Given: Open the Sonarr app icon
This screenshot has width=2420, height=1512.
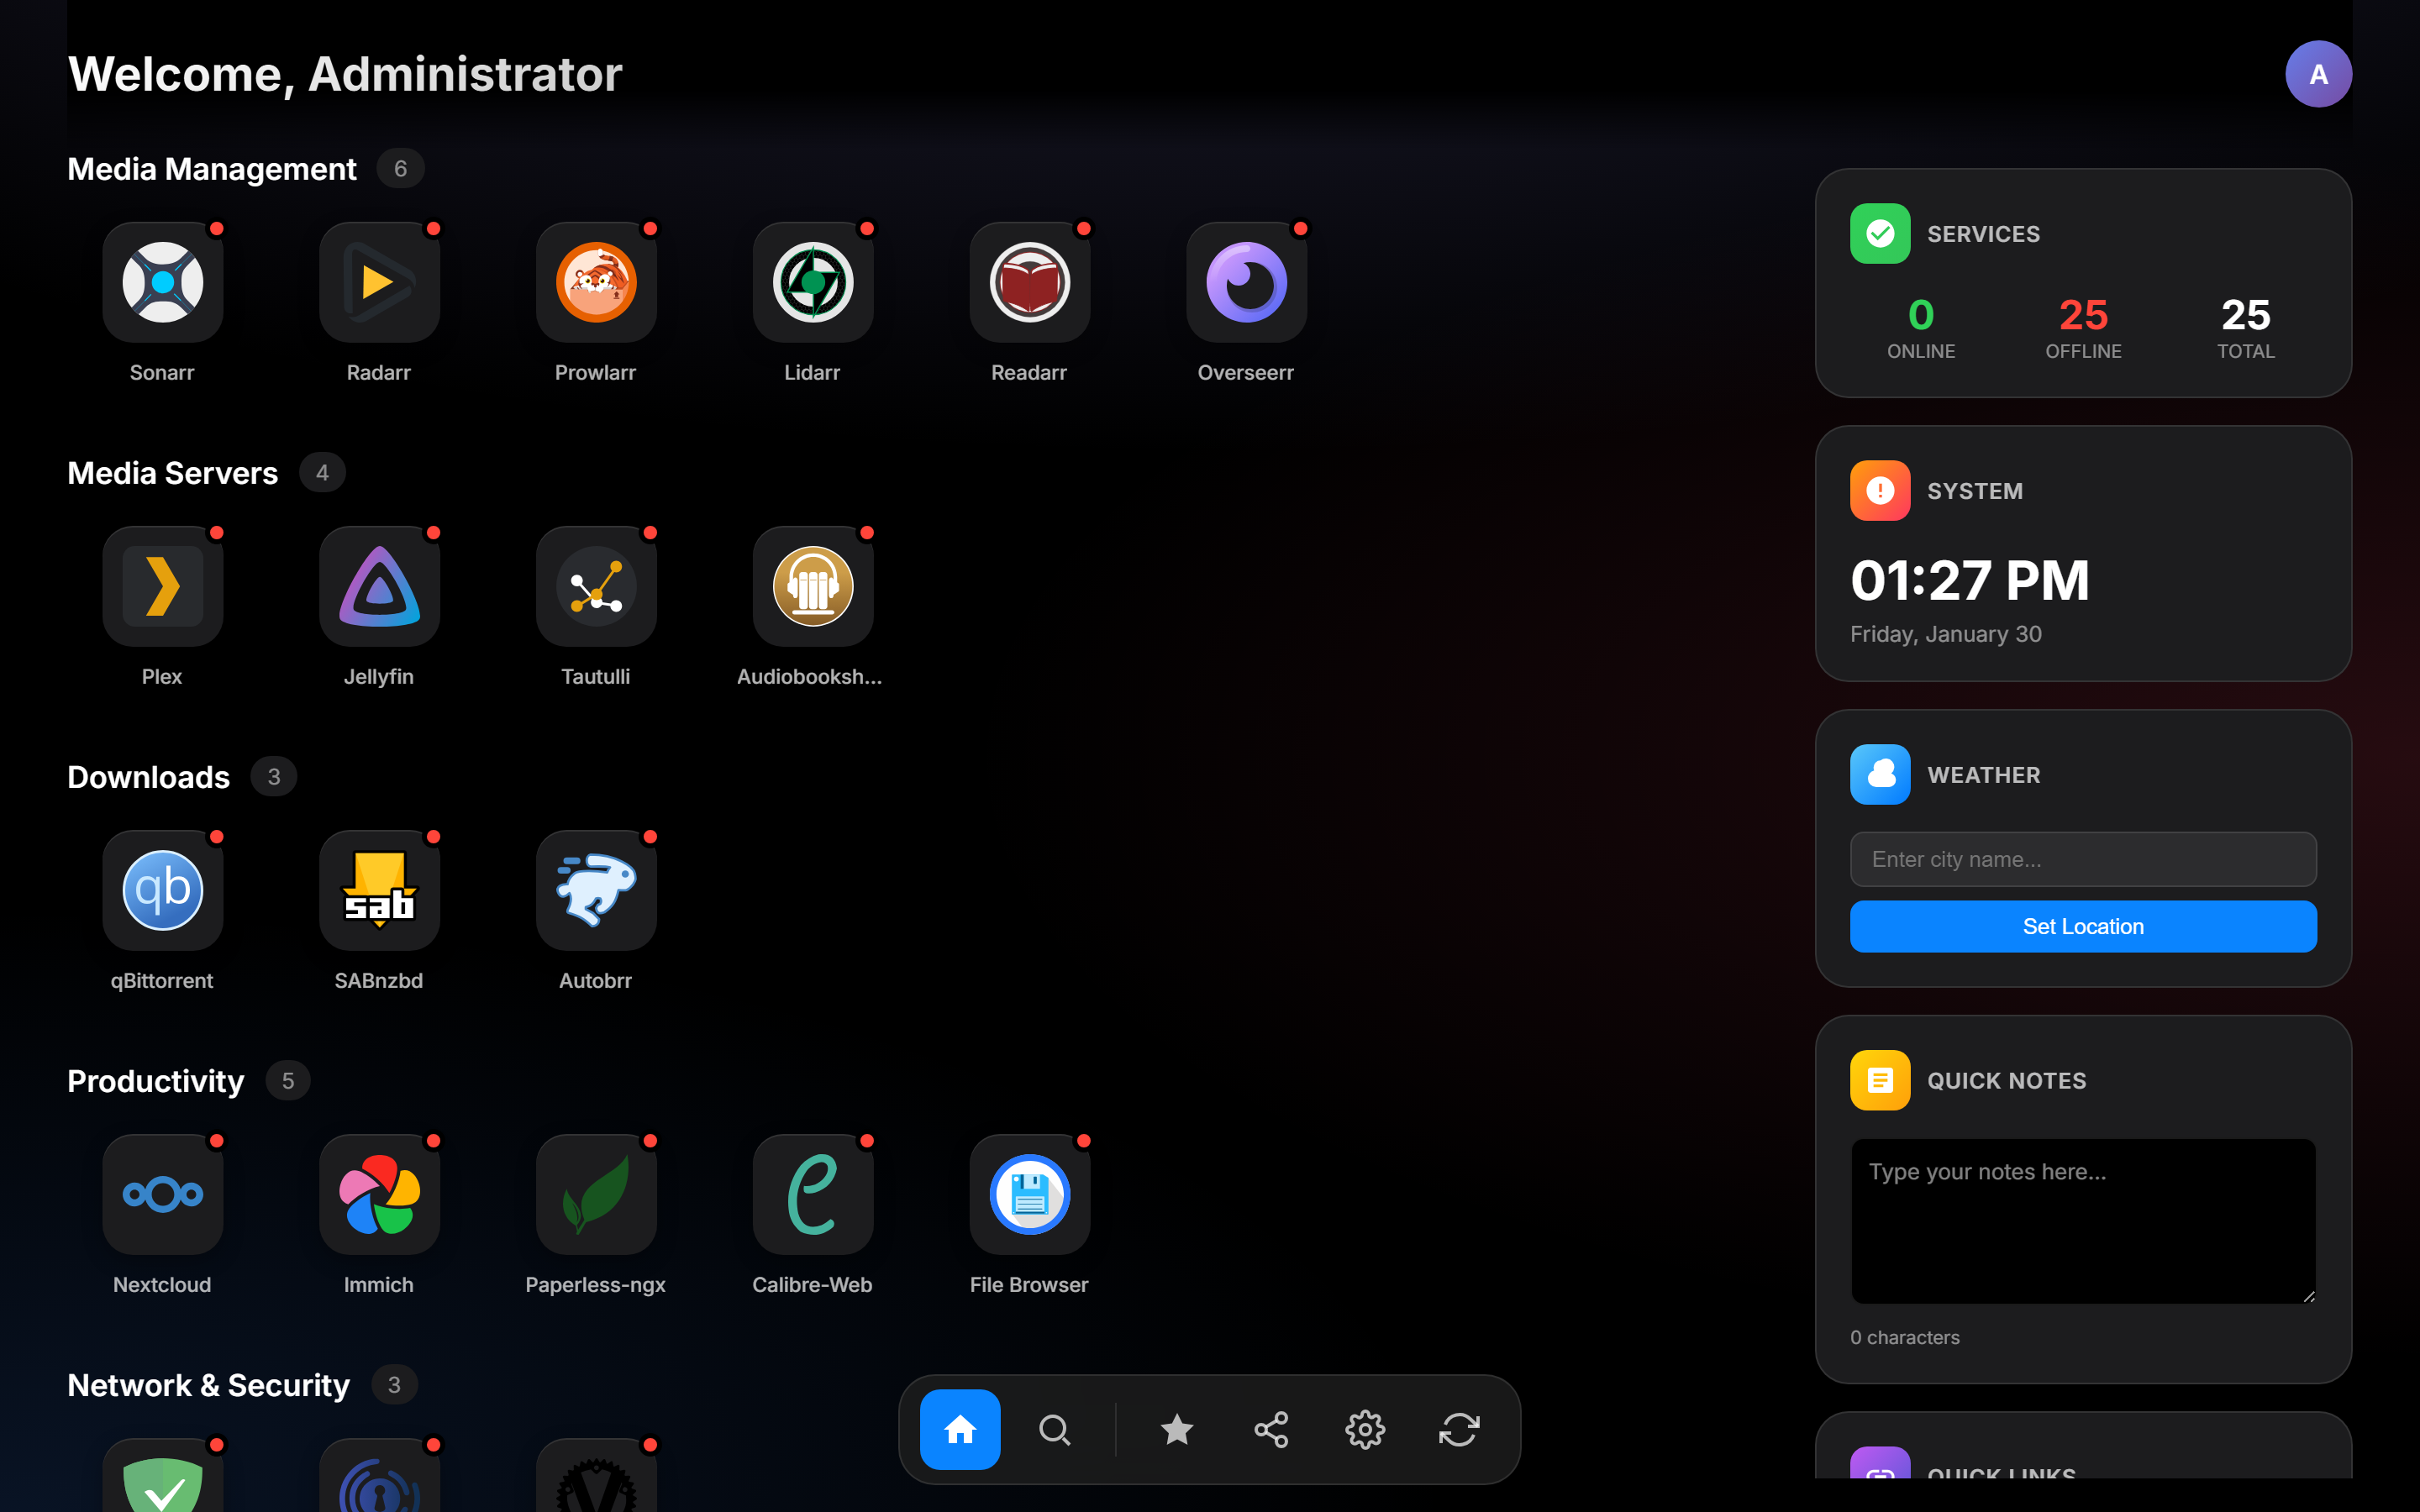Looking at the screenshot, I should [x=162, y=282].
